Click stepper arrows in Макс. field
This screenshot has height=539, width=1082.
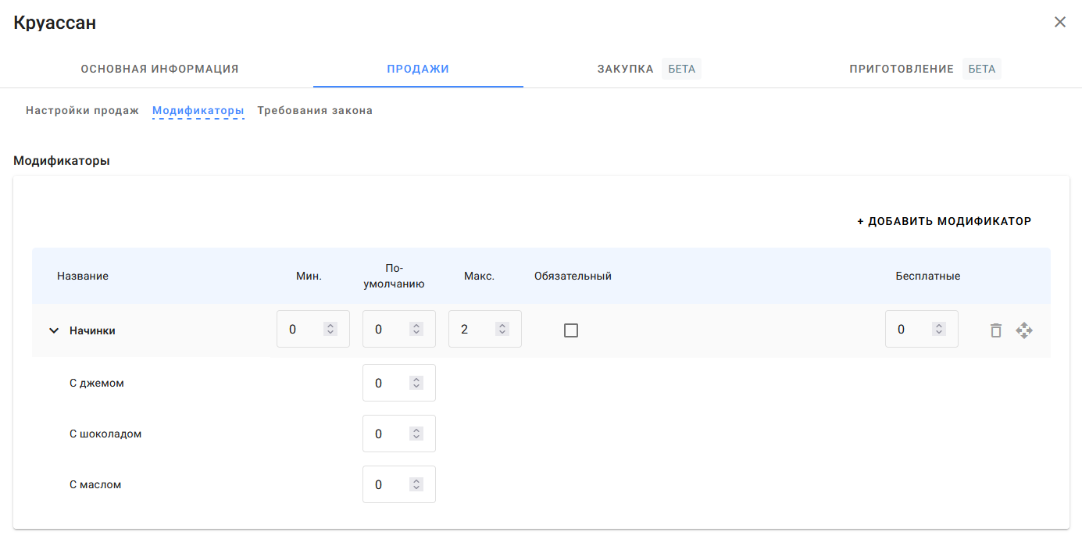point(502,330)
